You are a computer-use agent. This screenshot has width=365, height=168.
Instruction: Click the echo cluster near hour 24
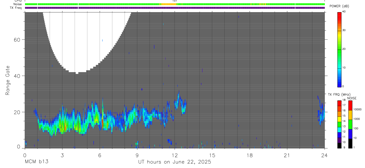coord(321,111)
